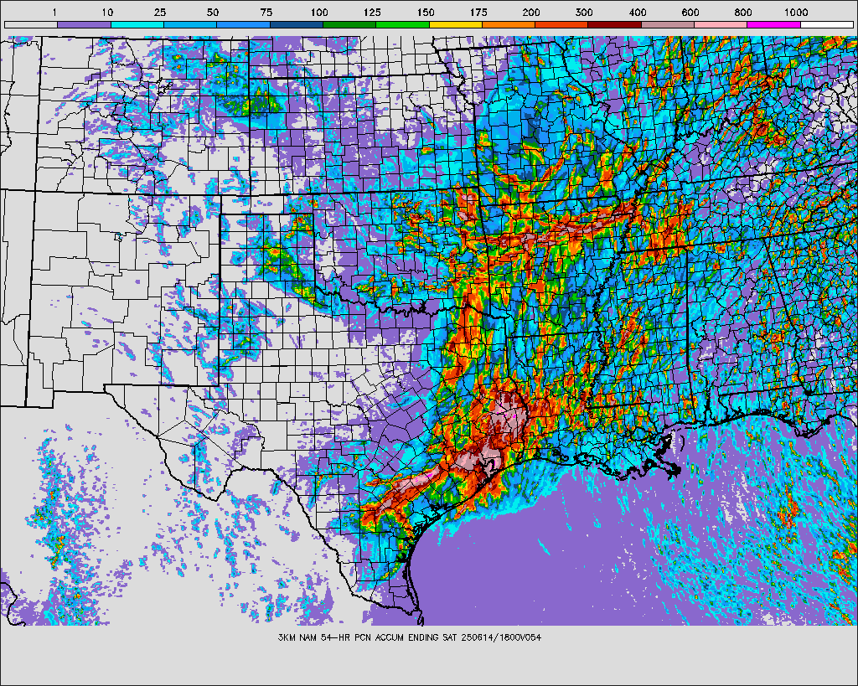
Task: Click the dusty rose 400–600 legend swatch
Action: (x=668, y=24)
